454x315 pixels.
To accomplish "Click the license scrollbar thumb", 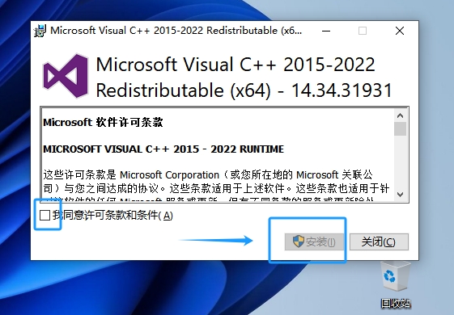I will pyautogui.click(x=400, y=128).
